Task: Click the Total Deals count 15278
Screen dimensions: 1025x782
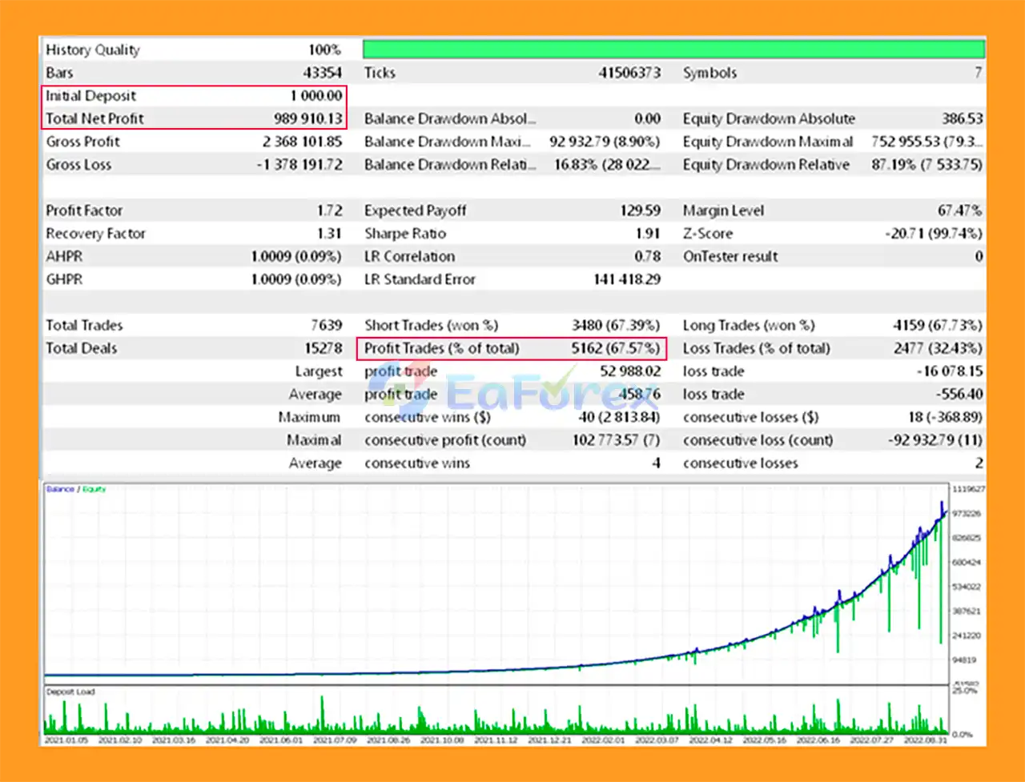Action: [323, 349]
